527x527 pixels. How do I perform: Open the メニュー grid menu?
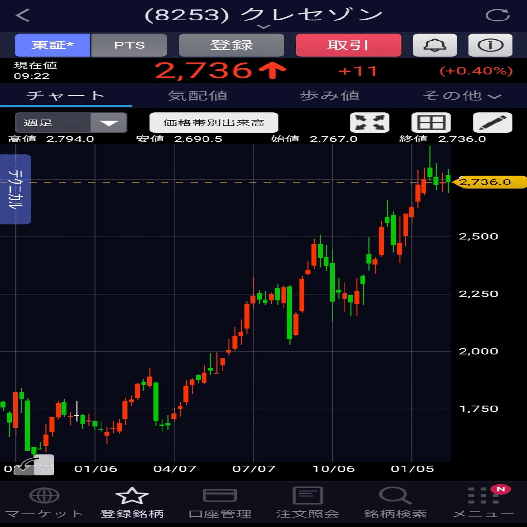pyautogui.click(x=483, y=503)
